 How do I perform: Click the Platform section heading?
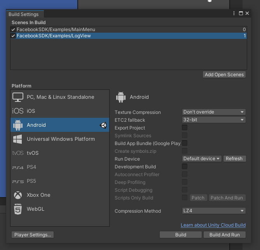click(21, 86)
